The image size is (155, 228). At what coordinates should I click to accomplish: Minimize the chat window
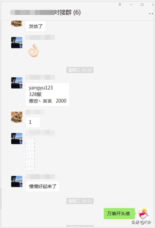click(x=131, y=5)
